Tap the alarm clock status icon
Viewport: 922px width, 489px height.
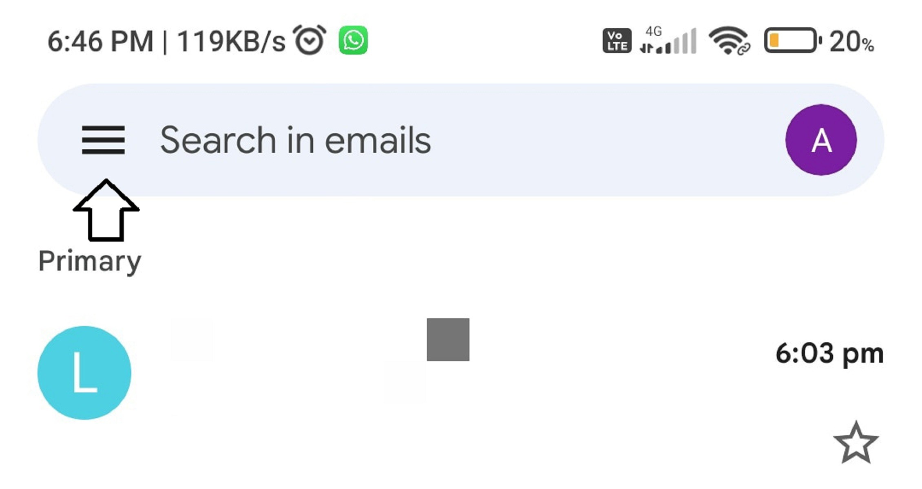click(x=310, y=40)
